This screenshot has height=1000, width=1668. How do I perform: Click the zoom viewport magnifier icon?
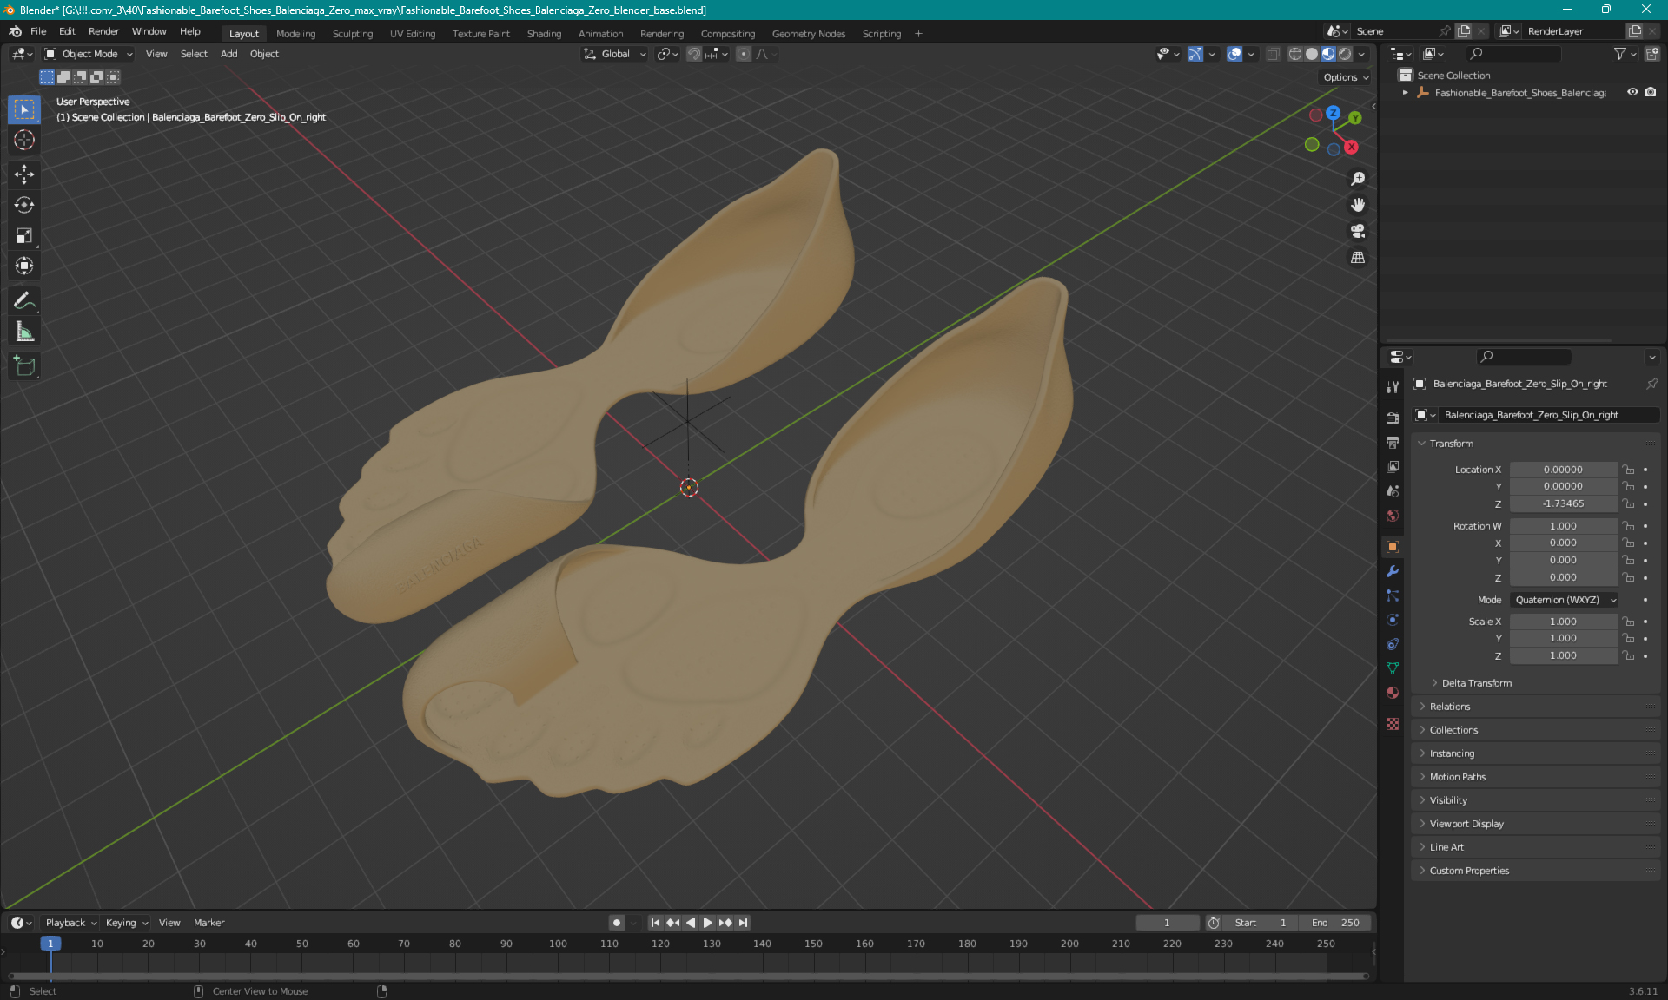point(1358,179)
